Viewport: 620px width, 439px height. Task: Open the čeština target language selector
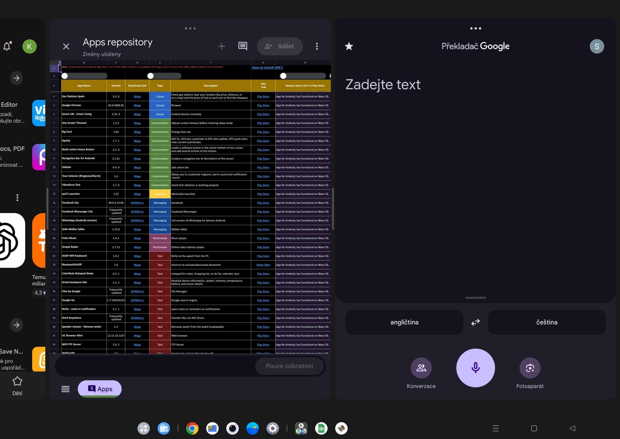(547, 322)
